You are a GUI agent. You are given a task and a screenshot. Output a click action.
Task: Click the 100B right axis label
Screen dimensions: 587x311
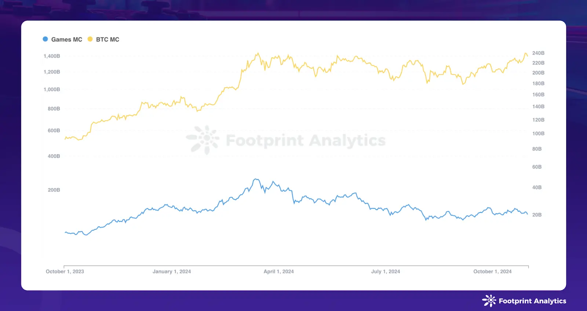(538, 133)
